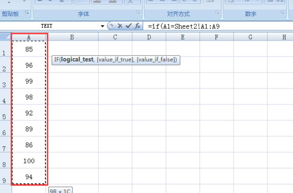Select row 6 header
The image size is (293, 193).
tap(6, 129)
